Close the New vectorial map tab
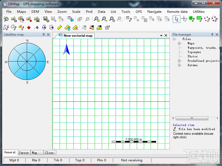 point(166,36)
